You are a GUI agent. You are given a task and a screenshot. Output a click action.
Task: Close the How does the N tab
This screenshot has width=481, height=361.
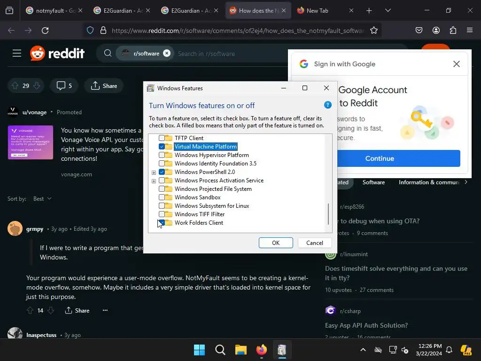coord(284,10)
